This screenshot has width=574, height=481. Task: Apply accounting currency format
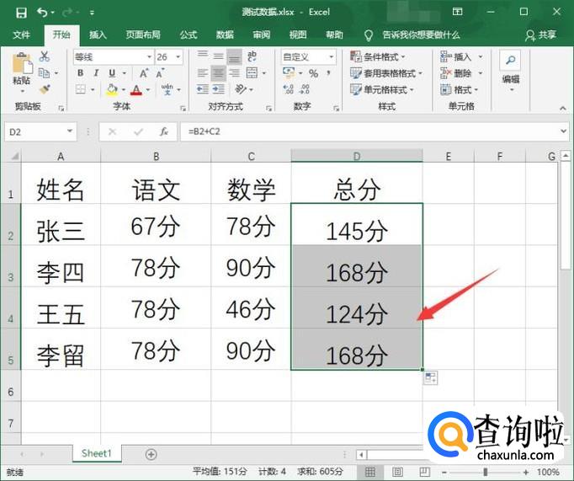click(289, 72)
